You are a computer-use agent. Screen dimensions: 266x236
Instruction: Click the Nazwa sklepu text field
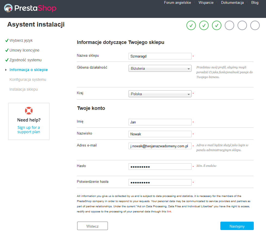[x=160, y=56]
